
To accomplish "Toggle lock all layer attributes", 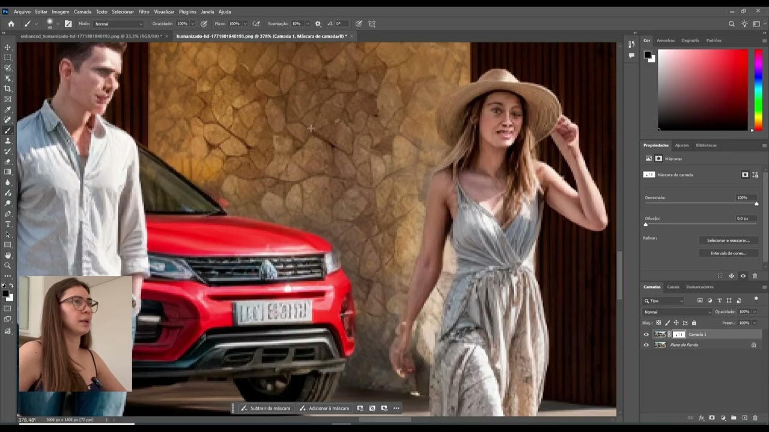I will point(694,323).
